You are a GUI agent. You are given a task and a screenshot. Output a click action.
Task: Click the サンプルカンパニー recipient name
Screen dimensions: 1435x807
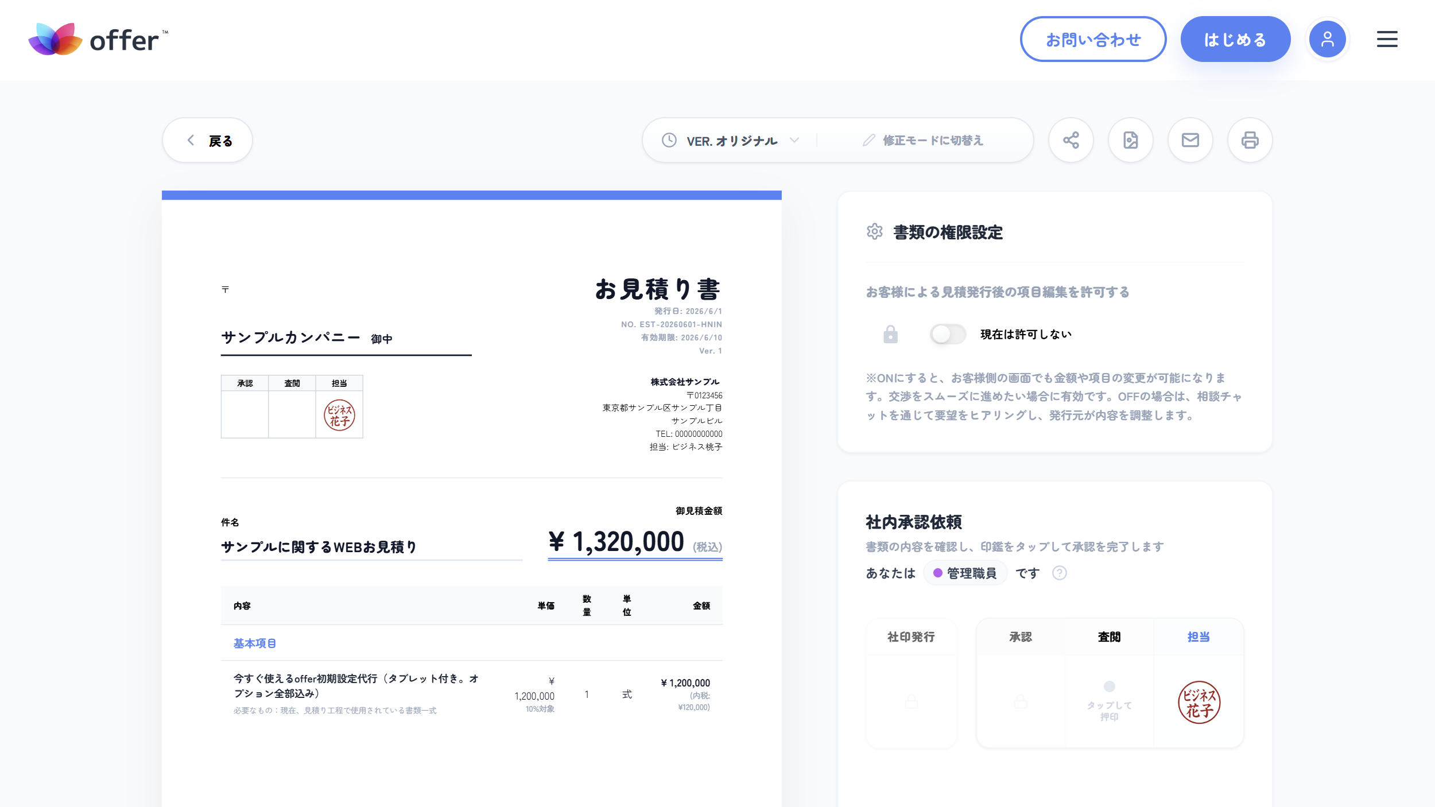click(290, 337)
